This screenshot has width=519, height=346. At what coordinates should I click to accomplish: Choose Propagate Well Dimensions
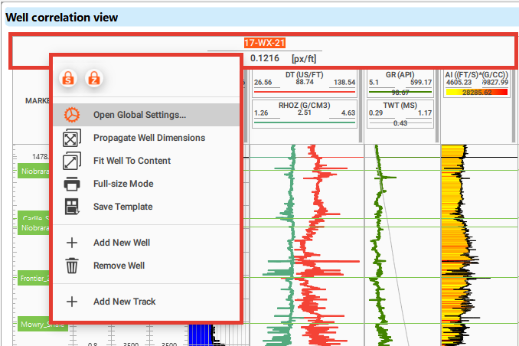pos(146,138)
